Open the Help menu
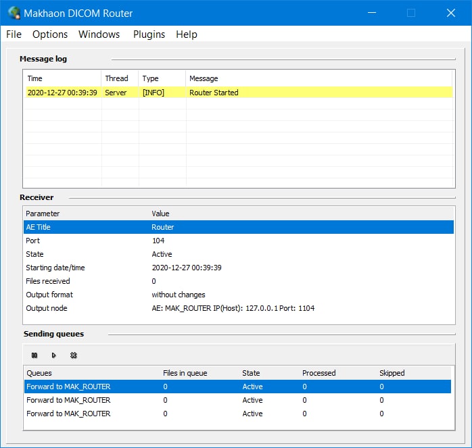This screenshot has height=448, width=472. pyautogui.click(x=187, y=34)
